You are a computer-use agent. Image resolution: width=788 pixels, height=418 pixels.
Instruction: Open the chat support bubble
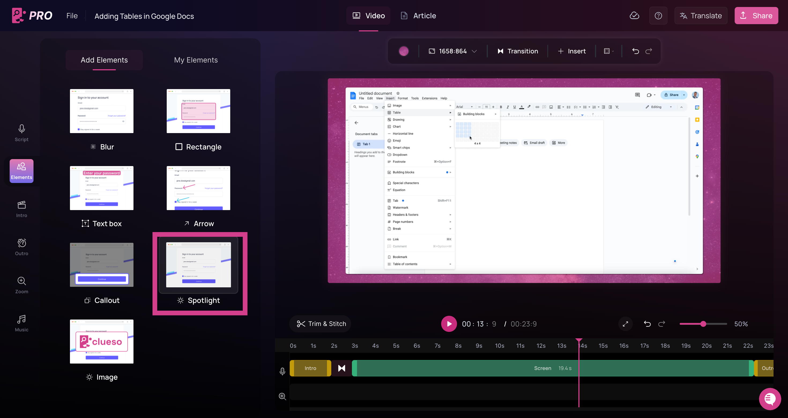pyautogui.click(x=770, y=398)
